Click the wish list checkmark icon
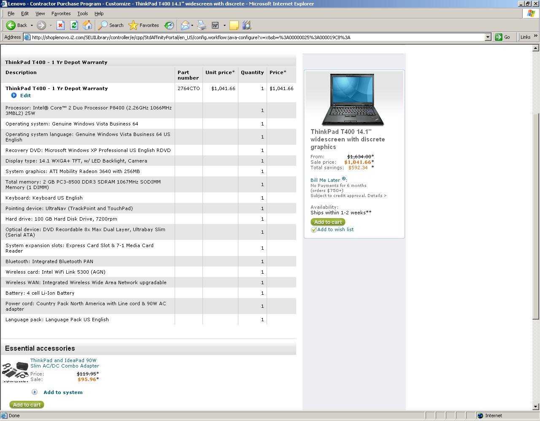 [313, 229]
